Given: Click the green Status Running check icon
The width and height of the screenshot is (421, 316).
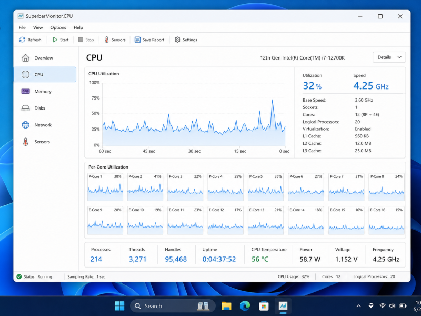Looking at the screenshot, I should click(19, 276).
